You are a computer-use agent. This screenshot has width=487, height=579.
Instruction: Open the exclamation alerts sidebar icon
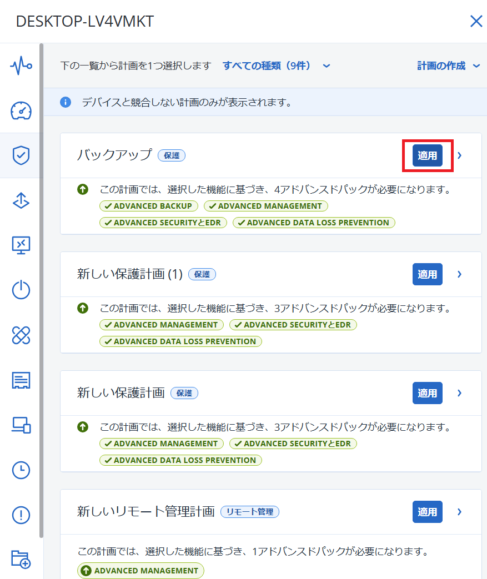point(21,515)
